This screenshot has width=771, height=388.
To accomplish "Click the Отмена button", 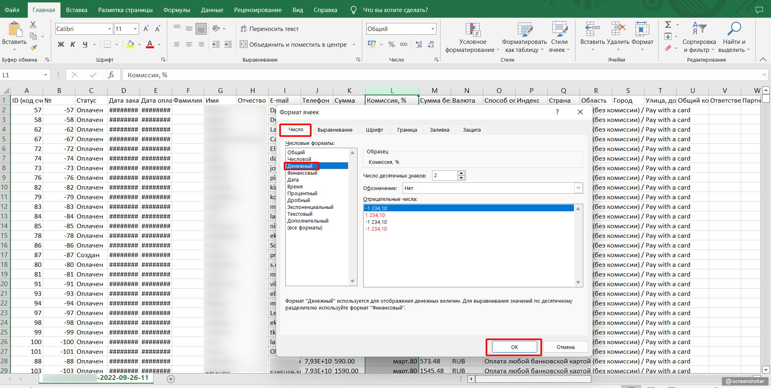I will point(565,347).
